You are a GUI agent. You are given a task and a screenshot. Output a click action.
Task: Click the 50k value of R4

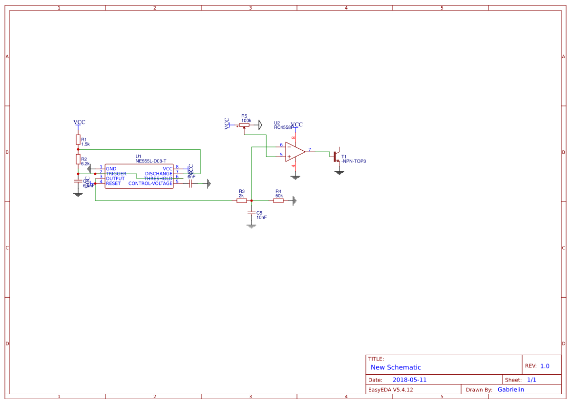coord(279,196)
